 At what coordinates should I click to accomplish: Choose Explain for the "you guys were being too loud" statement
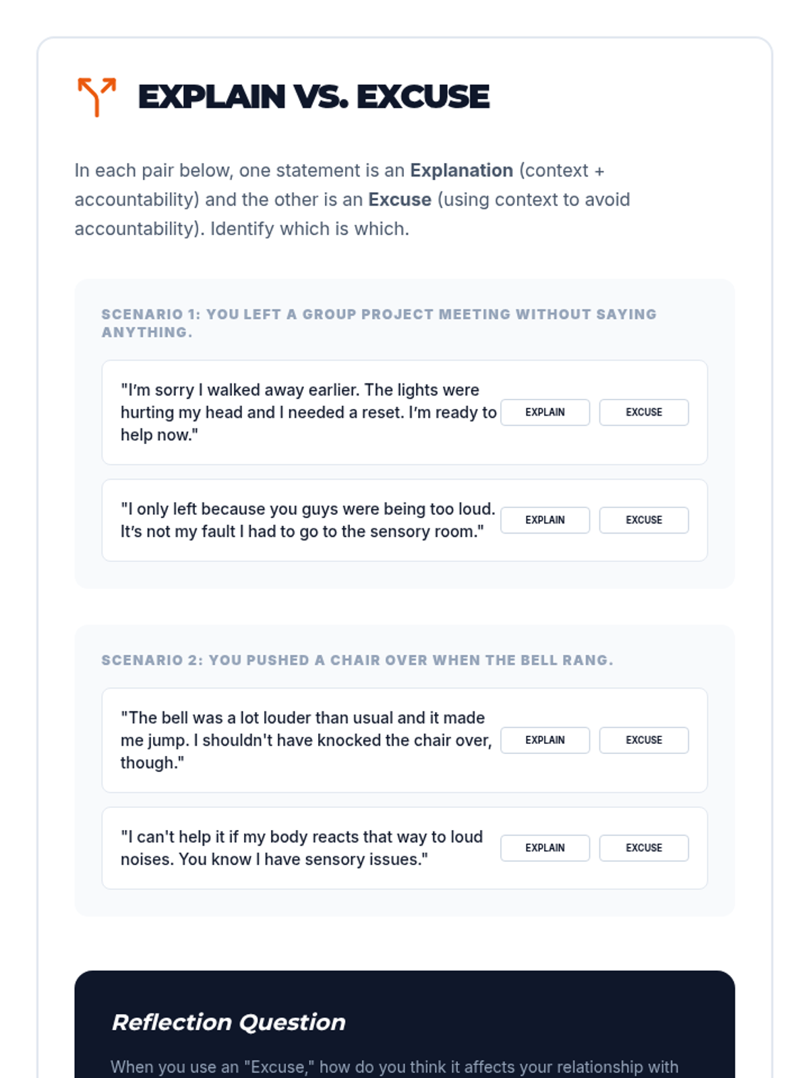545,520
